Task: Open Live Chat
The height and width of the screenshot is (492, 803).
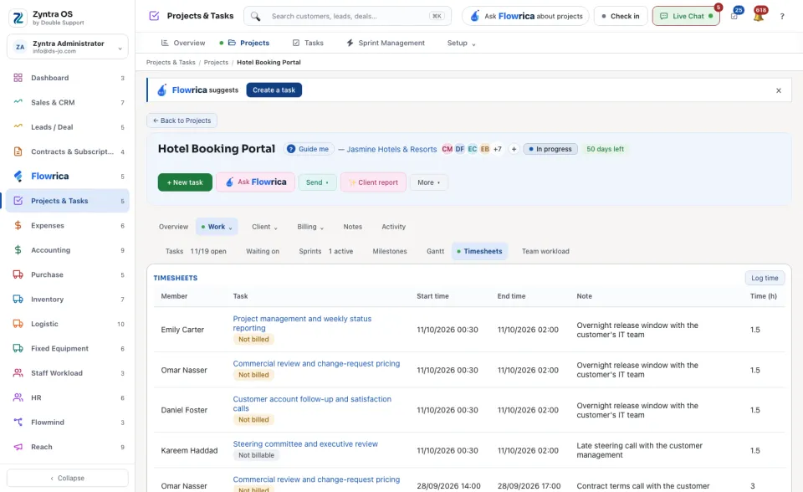Action: tap(686, 17)
